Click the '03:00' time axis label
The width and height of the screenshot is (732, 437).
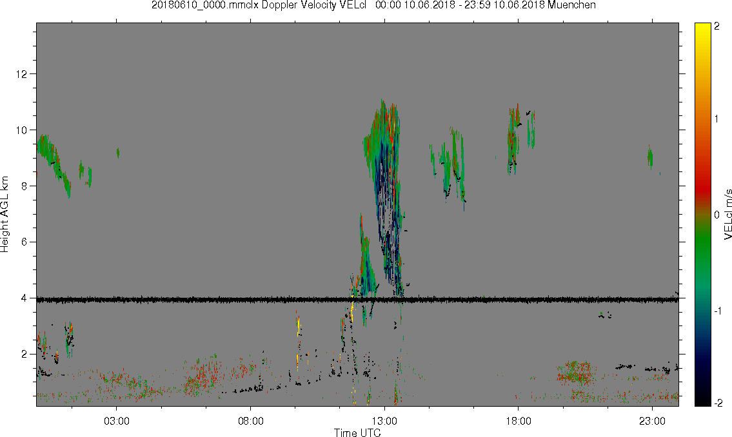[x=116, y=421]
